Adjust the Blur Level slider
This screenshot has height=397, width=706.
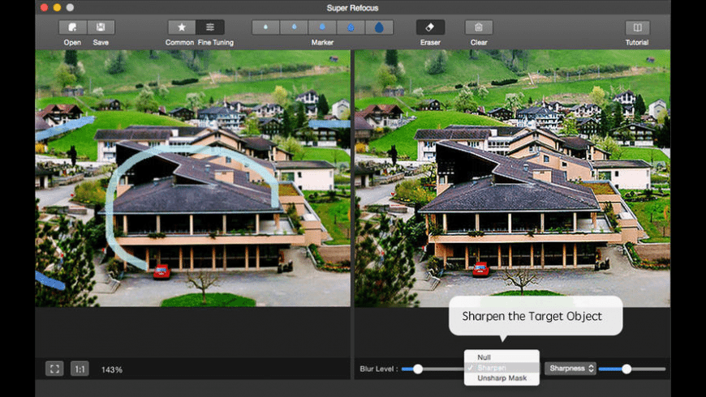[418, 369]
